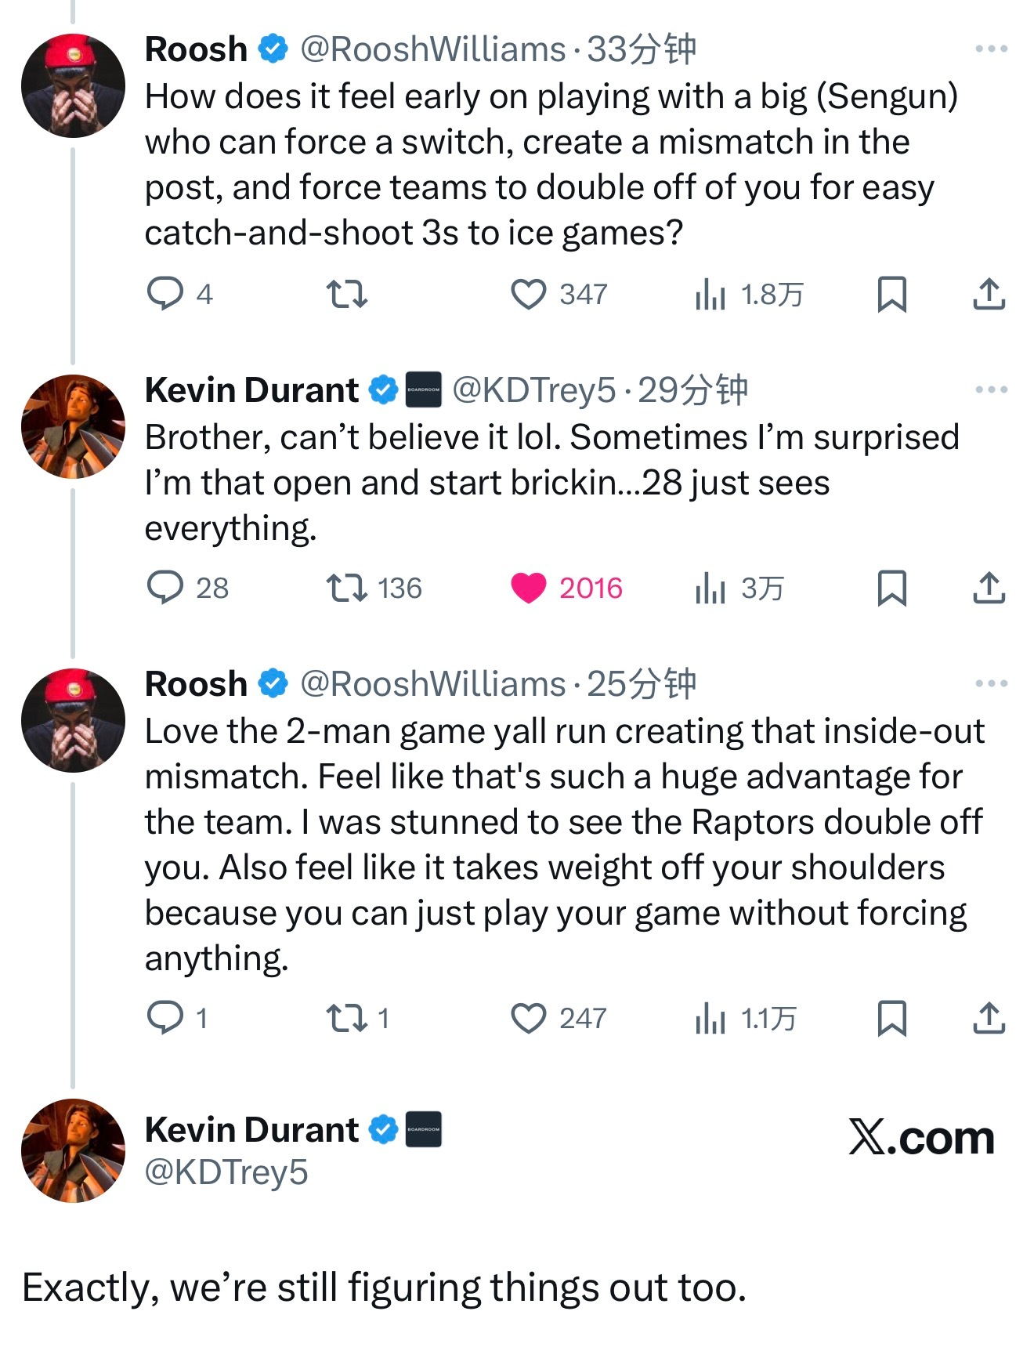This screenshot has height=1351, width=1034.
Task: Open more options on Roosh's 25-minute tweet
Action: point(991,683)
